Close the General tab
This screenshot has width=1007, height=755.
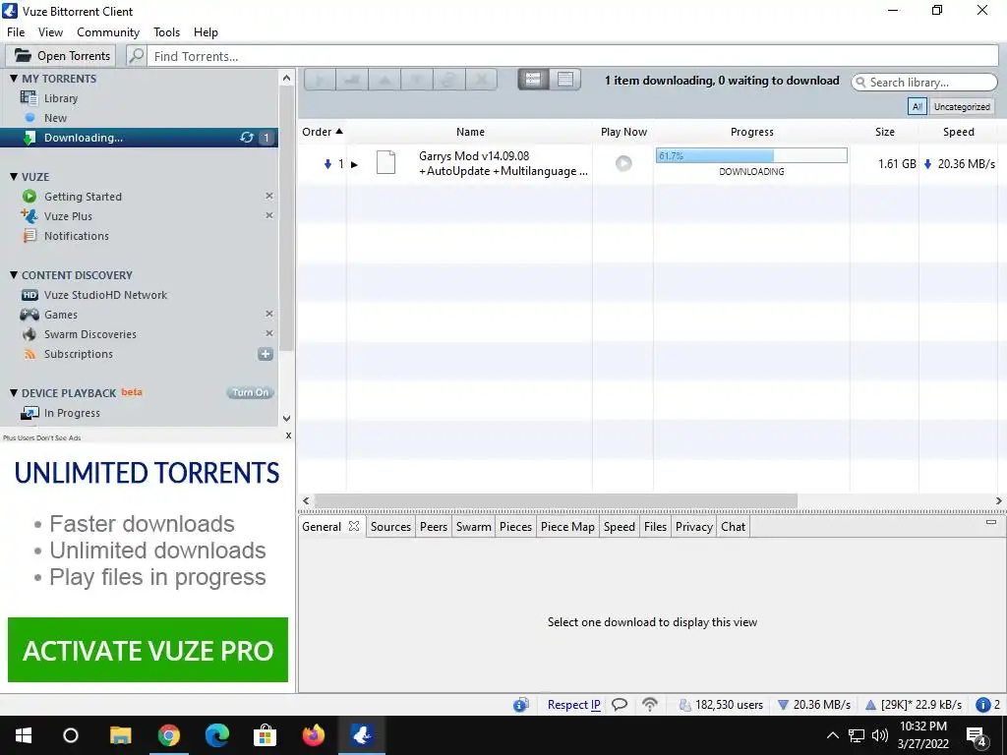point(354,526)
